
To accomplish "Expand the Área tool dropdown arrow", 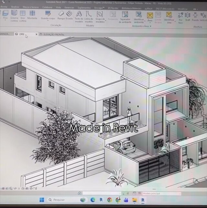I will [150, 23].
